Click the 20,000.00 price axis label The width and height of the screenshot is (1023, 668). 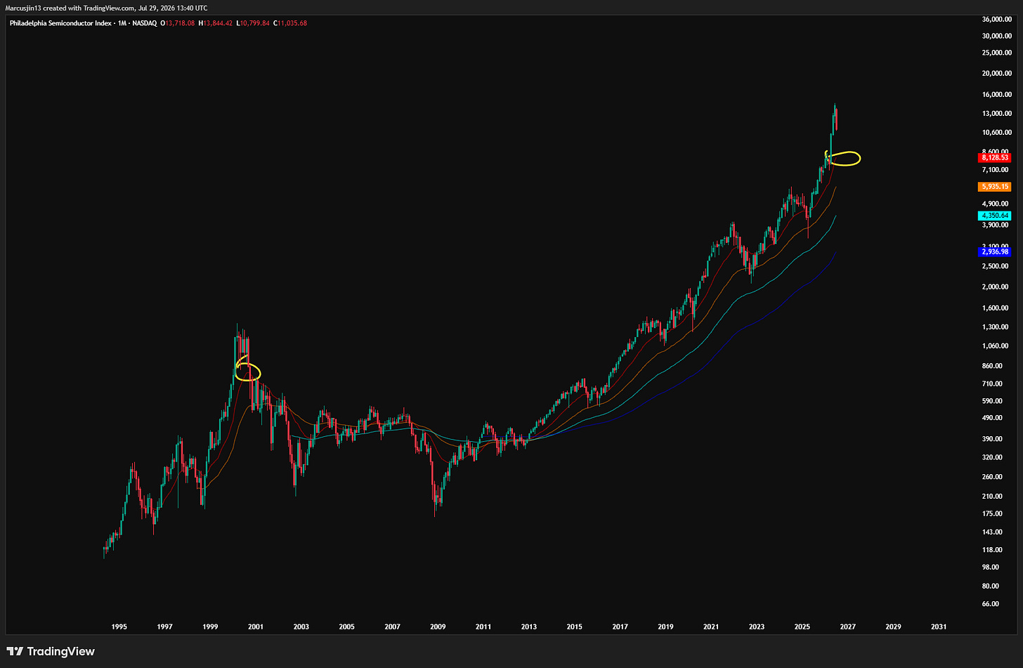996,73
